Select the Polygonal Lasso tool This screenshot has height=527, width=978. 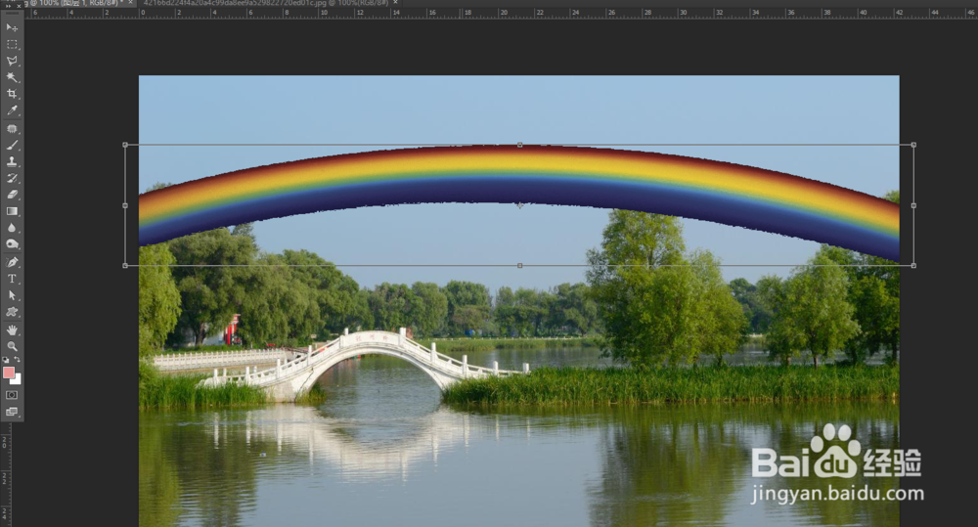point(12,62)
